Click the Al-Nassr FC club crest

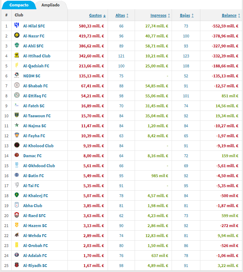pyautogui.click(x=17, y=35)
